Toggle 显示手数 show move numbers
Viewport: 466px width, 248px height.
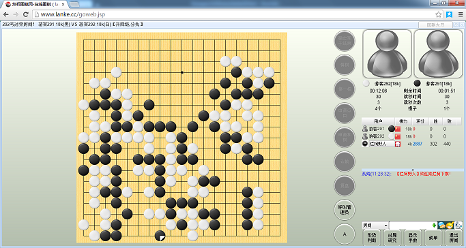coord(413,238)
